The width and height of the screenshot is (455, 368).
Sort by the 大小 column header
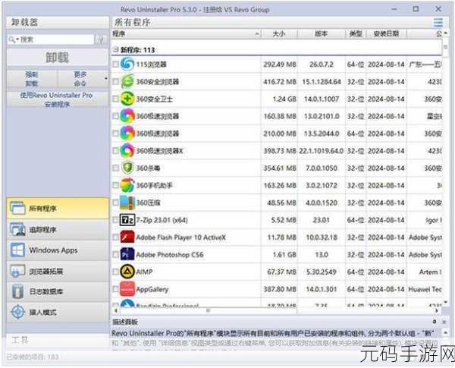coord(279,34)
